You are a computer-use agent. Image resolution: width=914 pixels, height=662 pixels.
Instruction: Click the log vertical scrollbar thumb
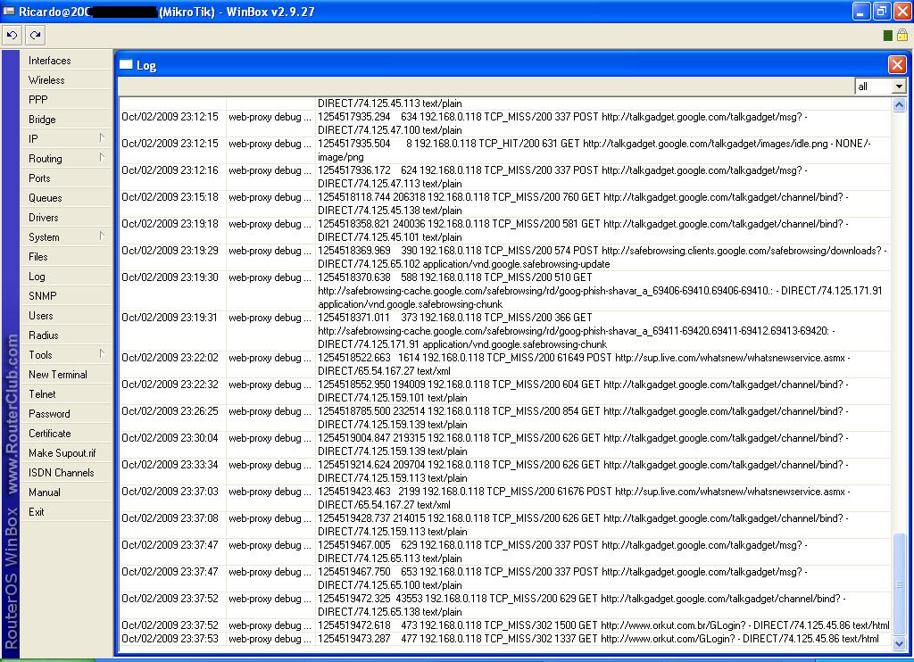tap(899, 584)
